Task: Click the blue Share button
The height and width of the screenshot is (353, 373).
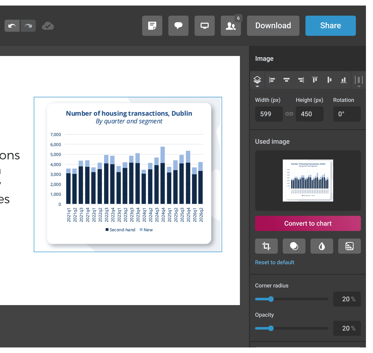Action: coord(331,26)
